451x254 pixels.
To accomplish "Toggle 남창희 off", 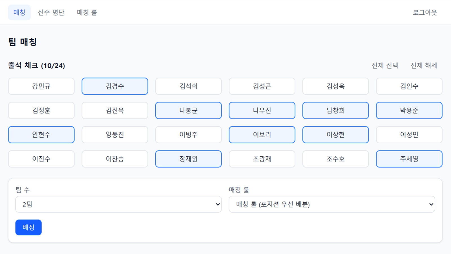I will 335,110.
